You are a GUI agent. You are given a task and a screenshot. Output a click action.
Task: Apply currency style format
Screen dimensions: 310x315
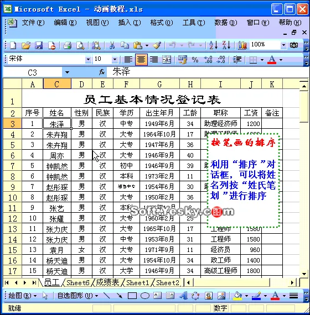click(183, 60)
